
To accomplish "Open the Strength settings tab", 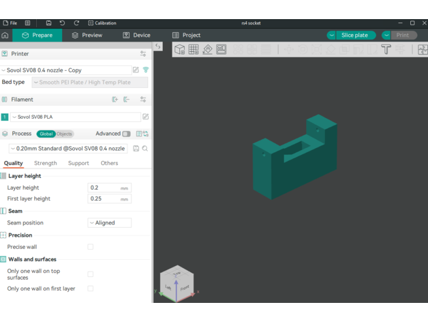I will point(46,164).
